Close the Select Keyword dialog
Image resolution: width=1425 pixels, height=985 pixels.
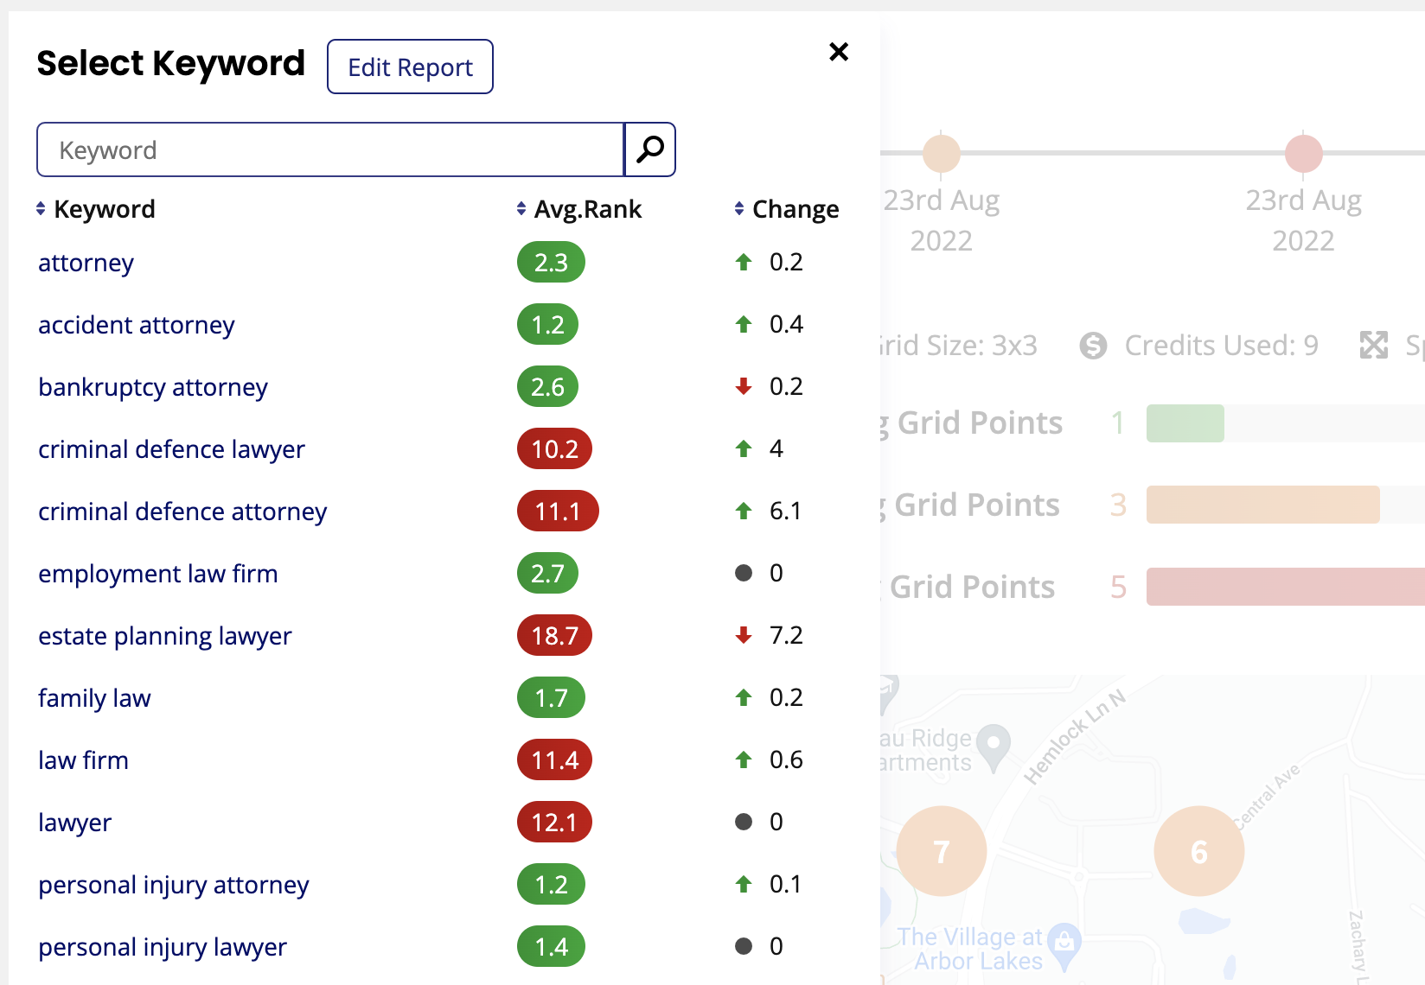point(838,52)
